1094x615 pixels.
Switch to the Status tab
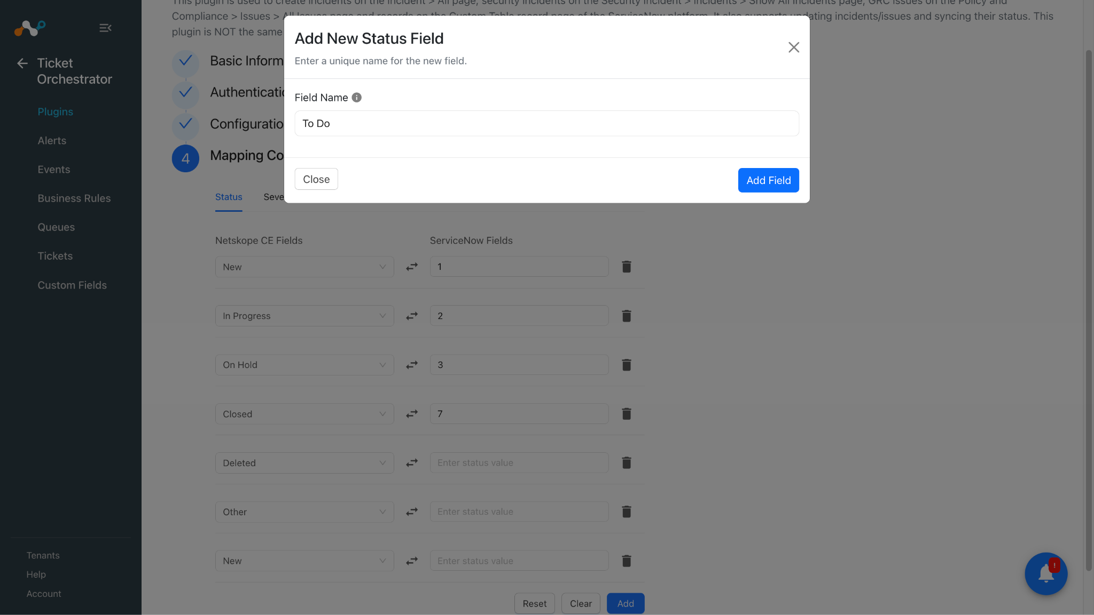[x=229, y=197]
